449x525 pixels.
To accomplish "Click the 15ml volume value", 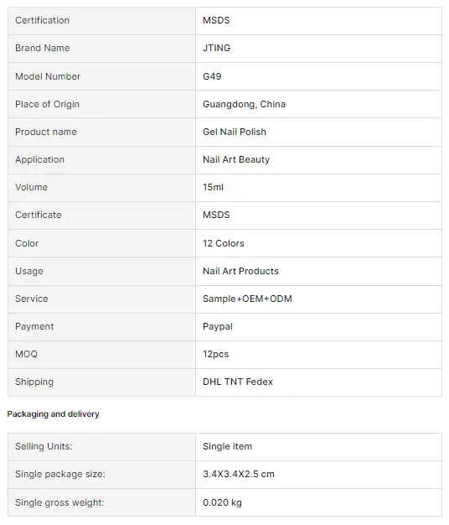I will click(213, 187).
